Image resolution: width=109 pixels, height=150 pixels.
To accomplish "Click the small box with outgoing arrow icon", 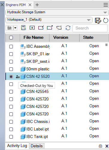I will tap(41, 28).
